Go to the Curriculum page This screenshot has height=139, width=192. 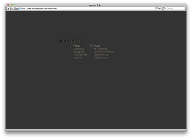tap(79, 49)
